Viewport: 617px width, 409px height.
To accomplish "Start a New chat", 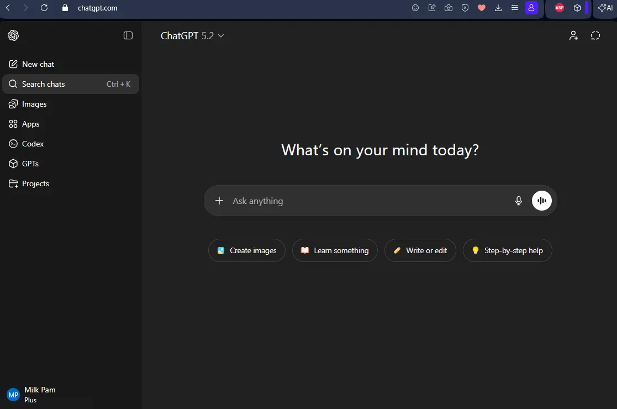I will coord(71,64).
